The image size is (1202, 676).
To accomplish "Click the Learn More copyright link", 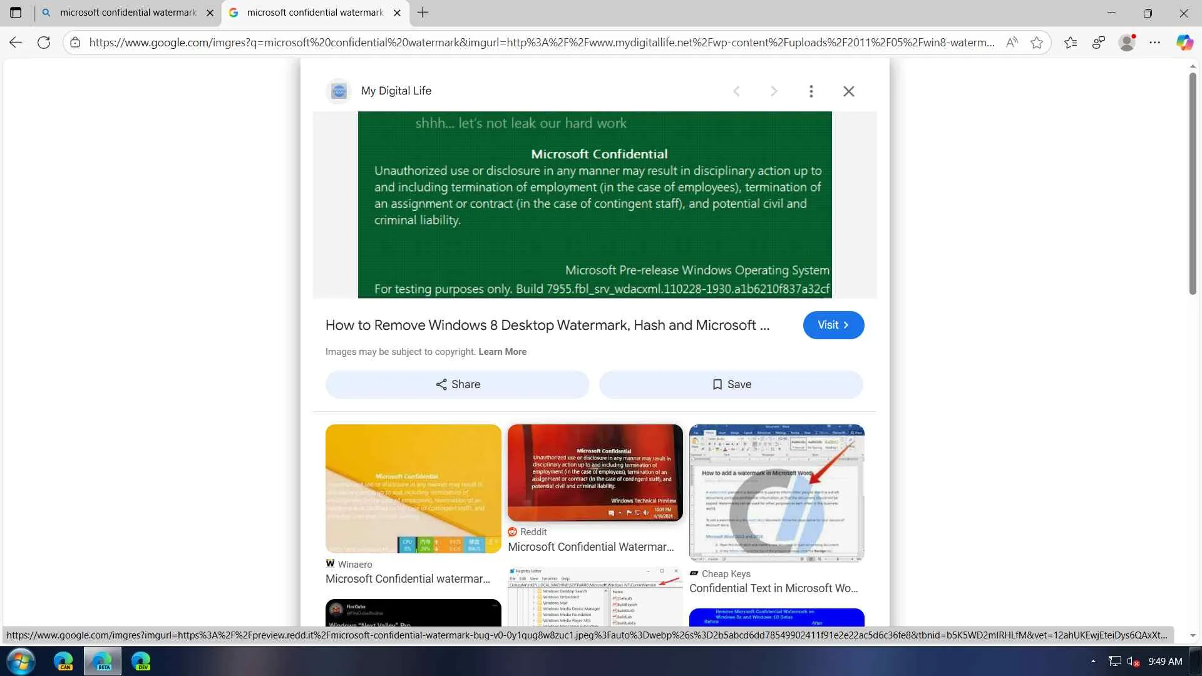I will (x=502, y=352).
